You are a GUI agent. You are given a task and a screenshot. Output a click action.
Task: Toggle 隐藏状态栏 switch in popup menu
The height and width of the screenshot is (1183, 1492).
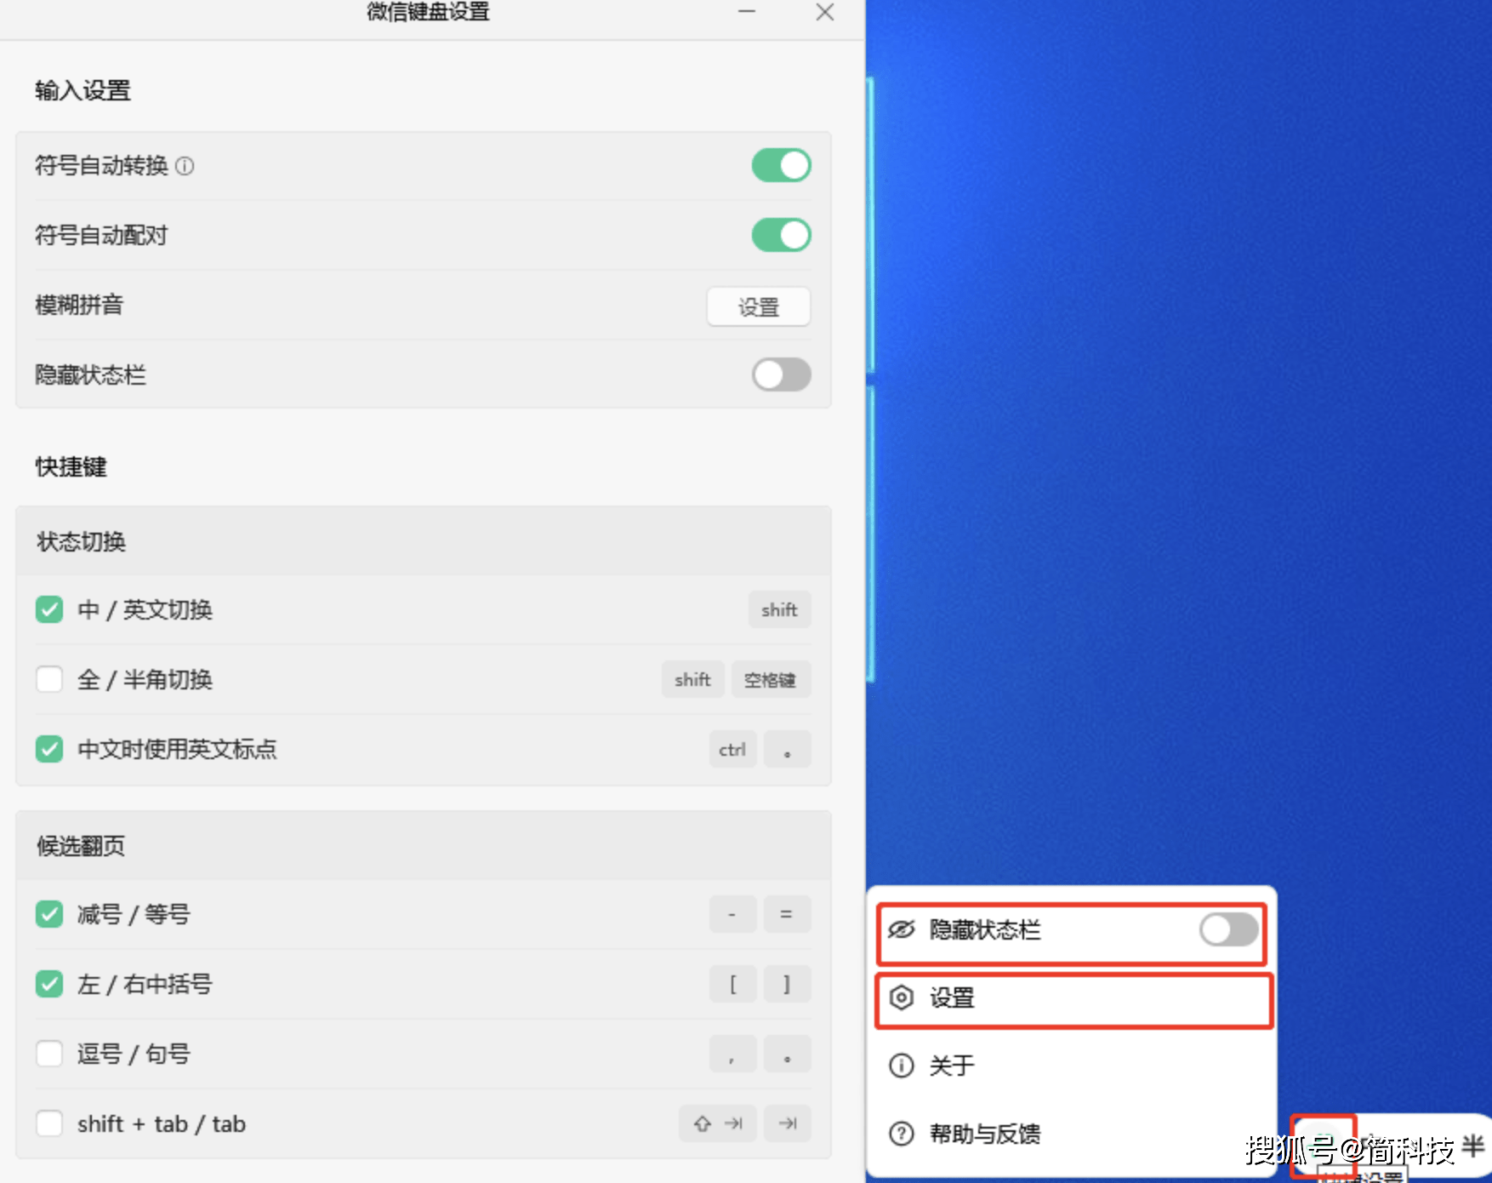[x=1228, y=929]
